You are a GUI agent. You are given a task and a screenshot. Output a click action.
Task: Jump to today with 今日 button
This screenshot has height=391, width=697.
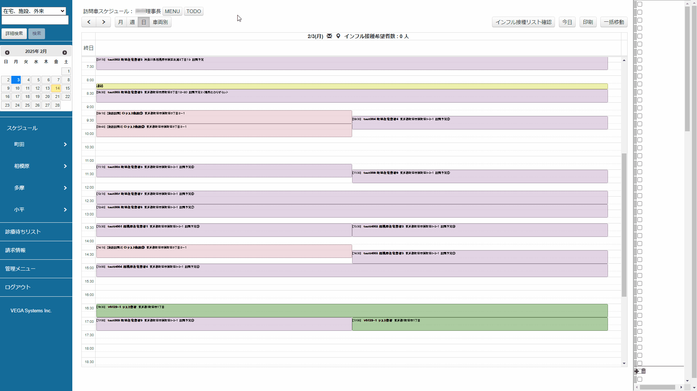(567, 22)
